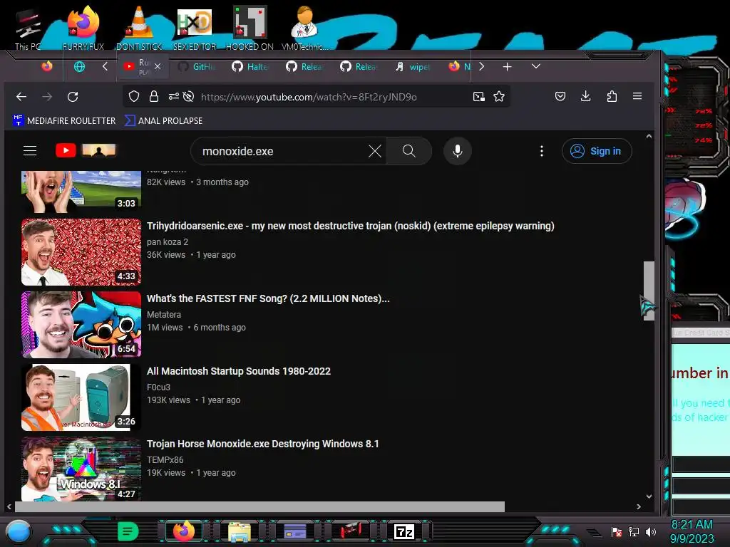The height and width of the screenshot is (547, 730).
Task: Clear the YouTube search query
Action: (375, 151)
